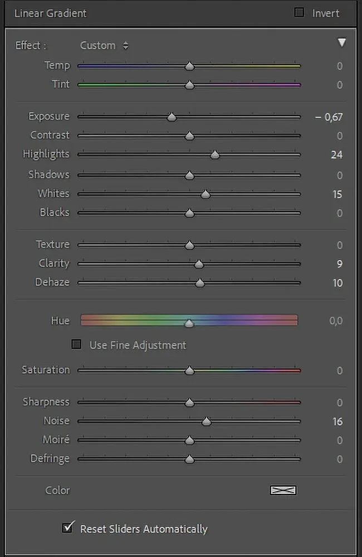Select the Exposure value field -0,67
362x557 pixels.
click(x=329, y=117)
